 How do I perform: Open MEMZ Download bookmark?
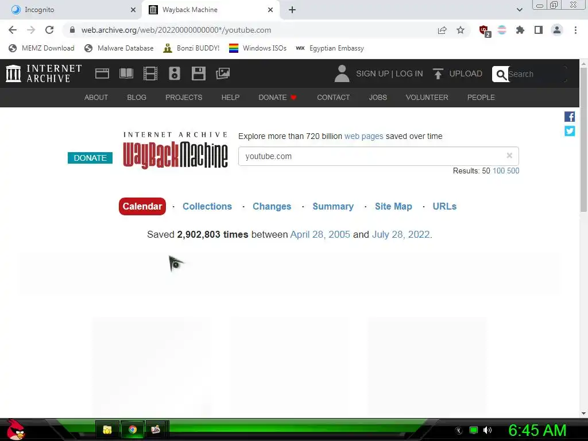pos(41,48)
